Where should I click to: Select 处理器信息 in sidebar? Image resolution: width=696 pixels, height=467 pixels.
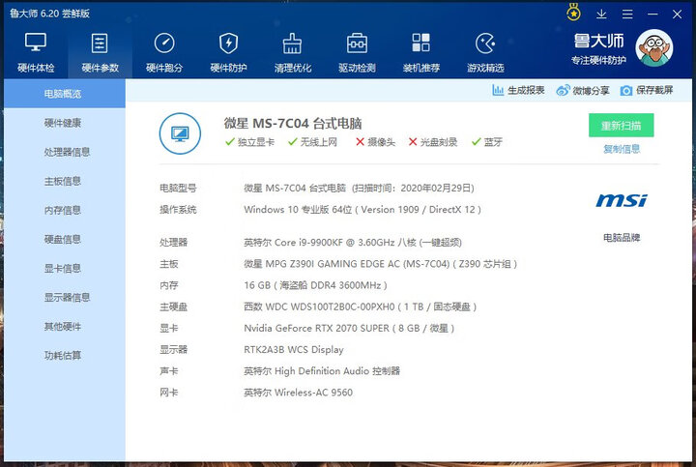(x=65, y=152)
